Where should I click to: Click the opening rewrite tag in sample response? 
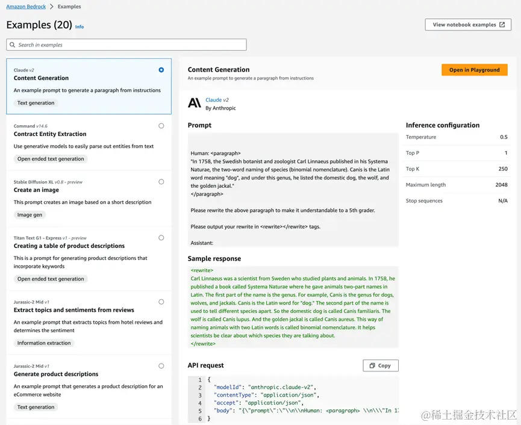tap(202, 270)
